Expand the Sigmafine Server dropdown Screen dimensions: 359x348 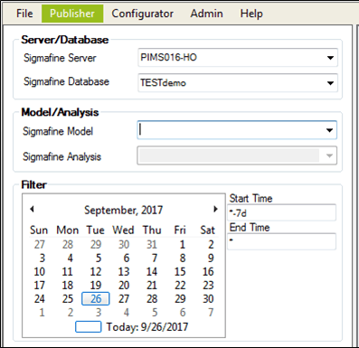point(330,58)
